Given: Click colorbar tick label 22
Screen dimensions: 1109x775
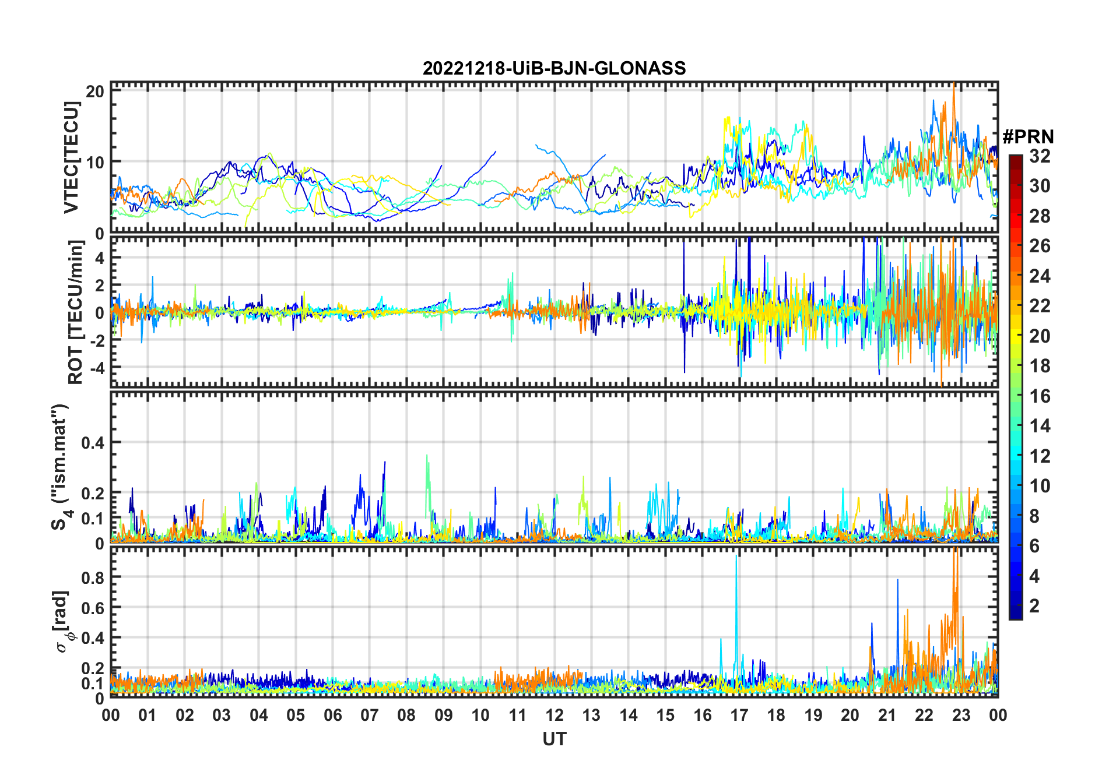Looking at the screenshot, I should click(1040, 306).
